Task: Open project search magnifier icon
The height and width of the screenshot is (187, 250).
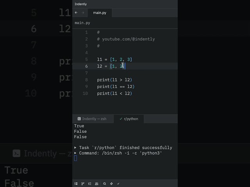Action: tap(105, 183)
